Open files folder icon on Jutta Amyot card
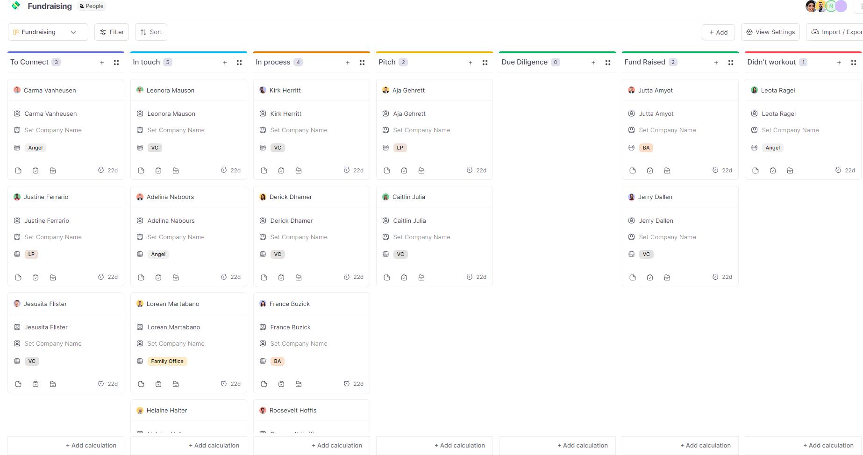The height and width of the screenshot is (455, 863). [667, 171]
